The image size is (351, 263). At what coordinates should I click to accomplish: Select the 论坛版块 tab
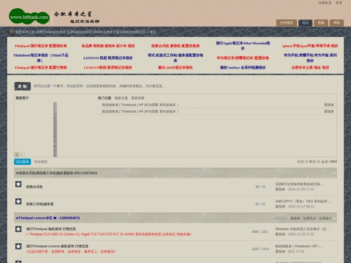click(22, 162)
